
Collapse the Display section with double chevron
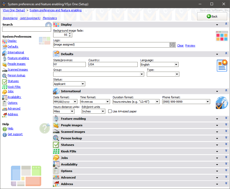coord(226,24)
